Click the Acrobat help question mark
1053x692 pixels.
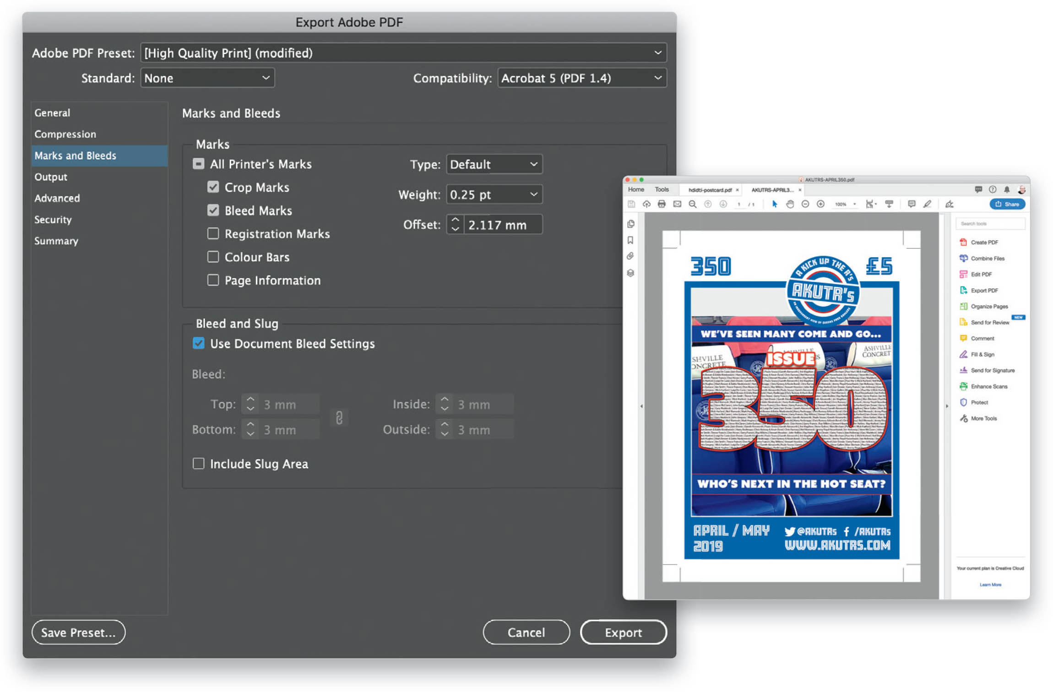click(x=993, y=189)
